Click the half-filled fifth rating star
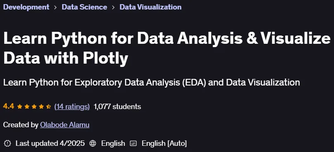The height and width of the screenshot is (152, 334). 48,107
